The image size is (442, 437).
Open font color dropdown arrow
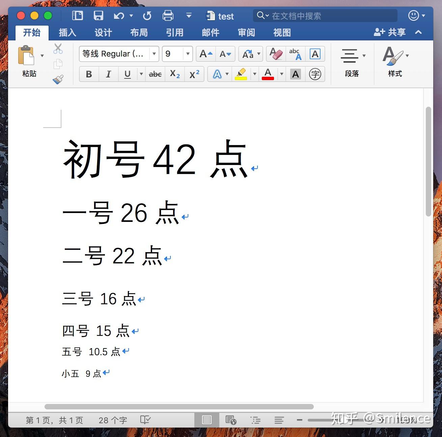(282, 74)
